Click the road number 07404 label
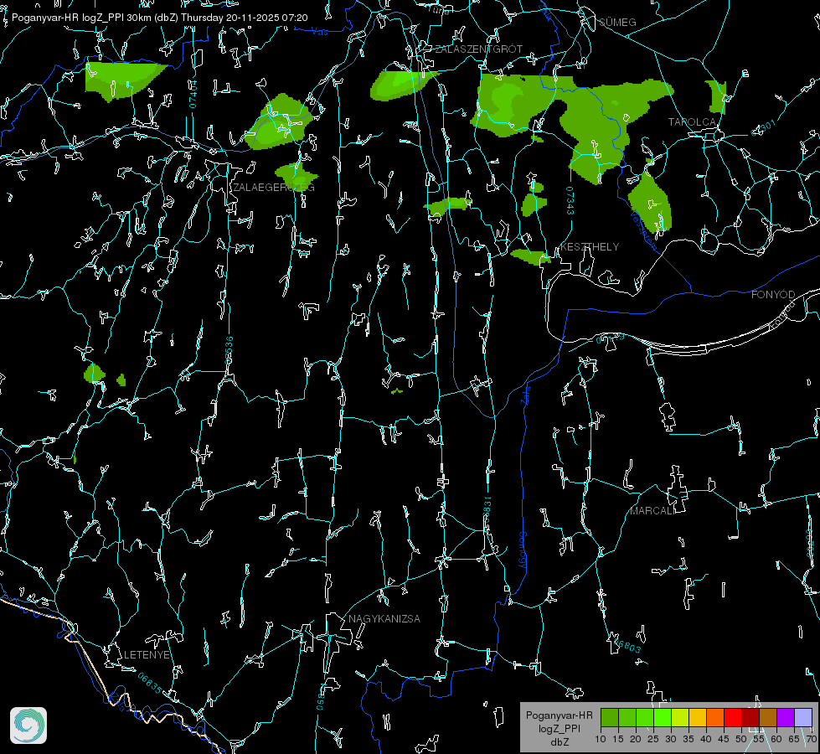The height and width of the screenshot is (754, 820). coord(193,95)
